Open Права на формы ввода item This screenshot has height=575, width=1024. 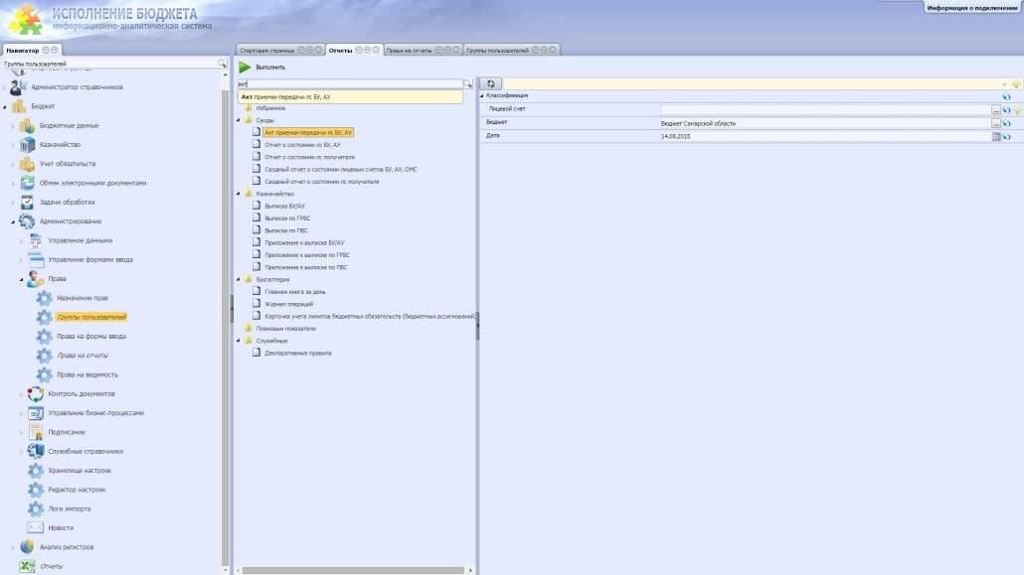(91, 336)
